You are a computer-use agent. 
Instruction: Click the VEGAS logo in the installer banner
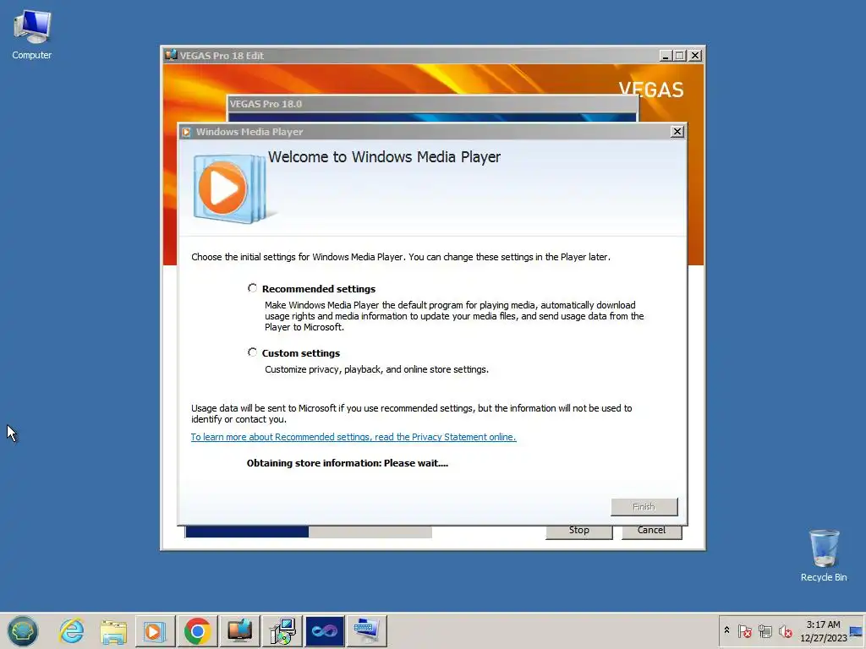651,90
